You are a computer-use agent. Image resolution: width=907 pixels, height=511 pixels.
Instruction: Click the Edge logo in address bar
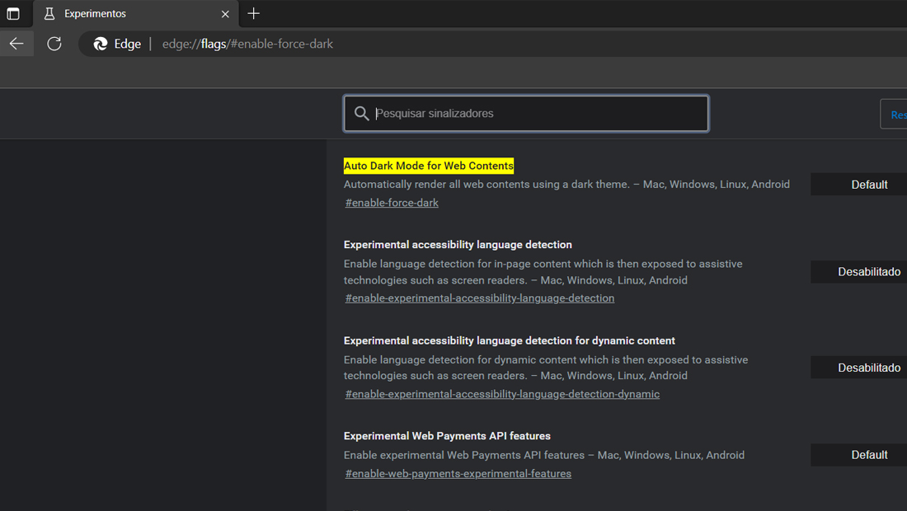(101, 44)
